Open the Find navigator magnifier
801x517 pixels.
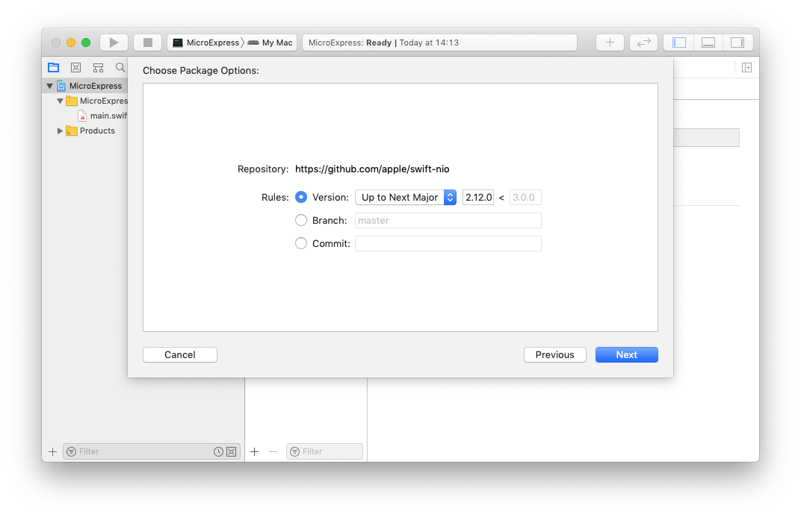120,67
